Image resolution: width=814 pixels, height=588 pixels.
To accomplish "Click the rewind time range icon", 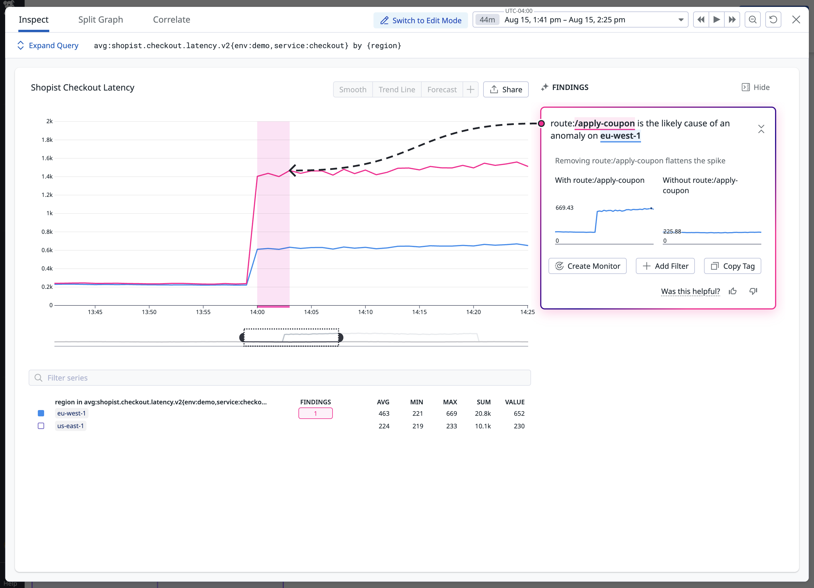I will (701, 20).
